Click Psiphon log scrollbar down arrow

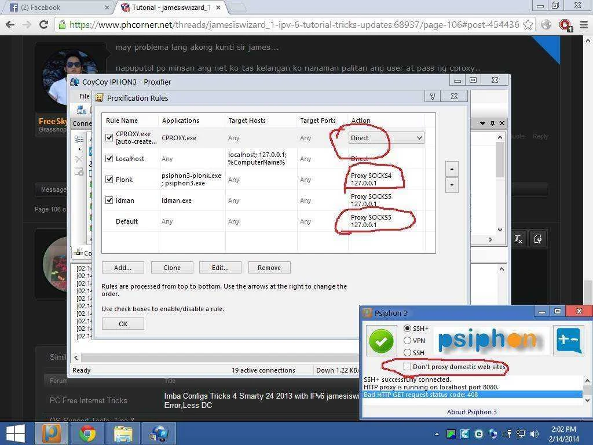[x=587, y=400]
